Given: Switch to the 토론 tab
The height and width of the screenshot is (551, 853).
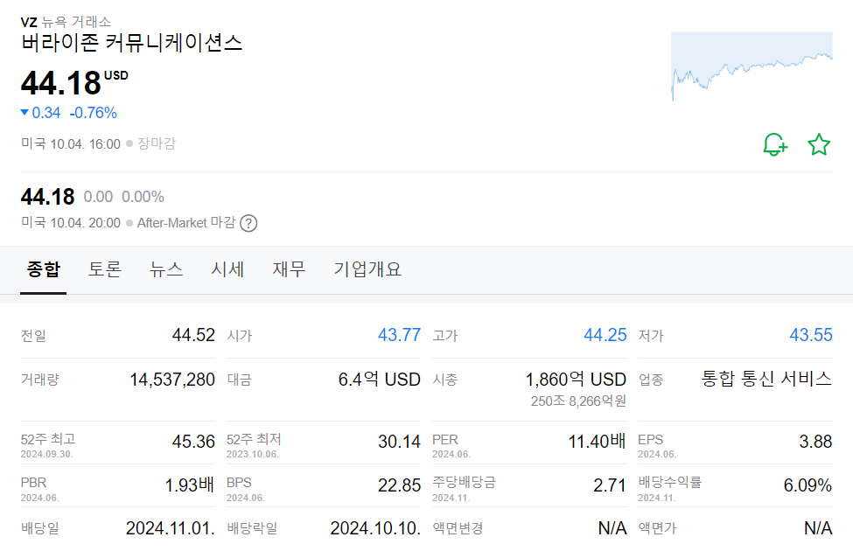Looking at the screenshot, I should (105, 269).
